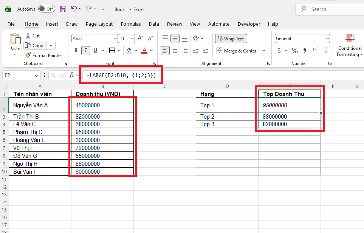Apply the red Font Color swatch

[144, 51]
